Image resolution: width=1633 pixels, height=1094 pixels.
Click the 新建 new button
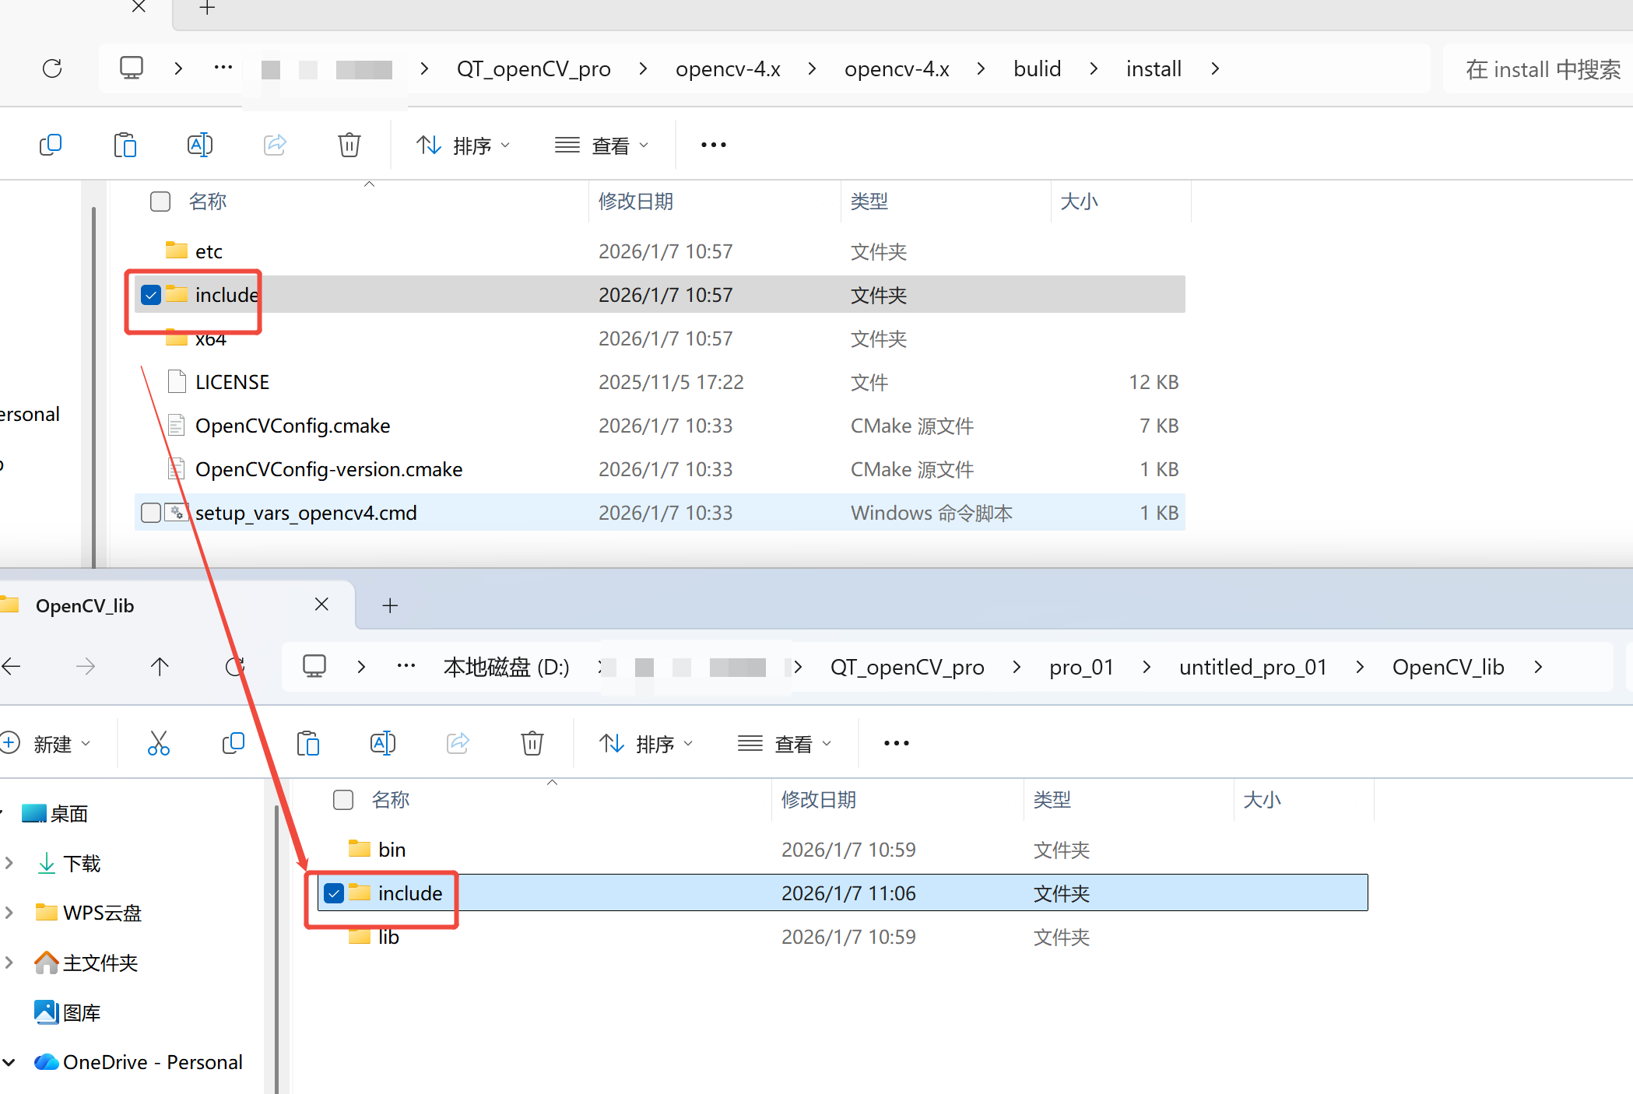point(48,744)
